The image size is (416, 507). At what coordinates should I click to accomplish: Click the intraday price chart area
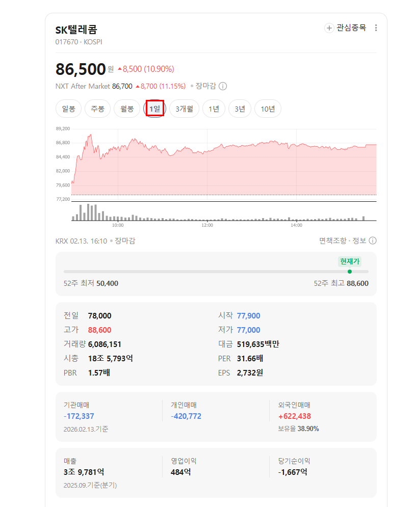point(224,164)
